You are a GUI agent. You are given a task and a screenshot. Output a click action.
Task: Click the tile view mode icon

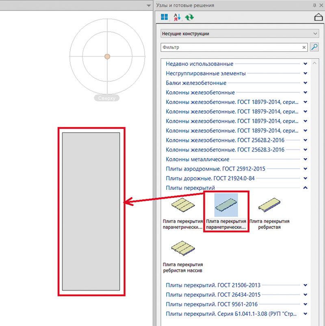click(165, 17)
